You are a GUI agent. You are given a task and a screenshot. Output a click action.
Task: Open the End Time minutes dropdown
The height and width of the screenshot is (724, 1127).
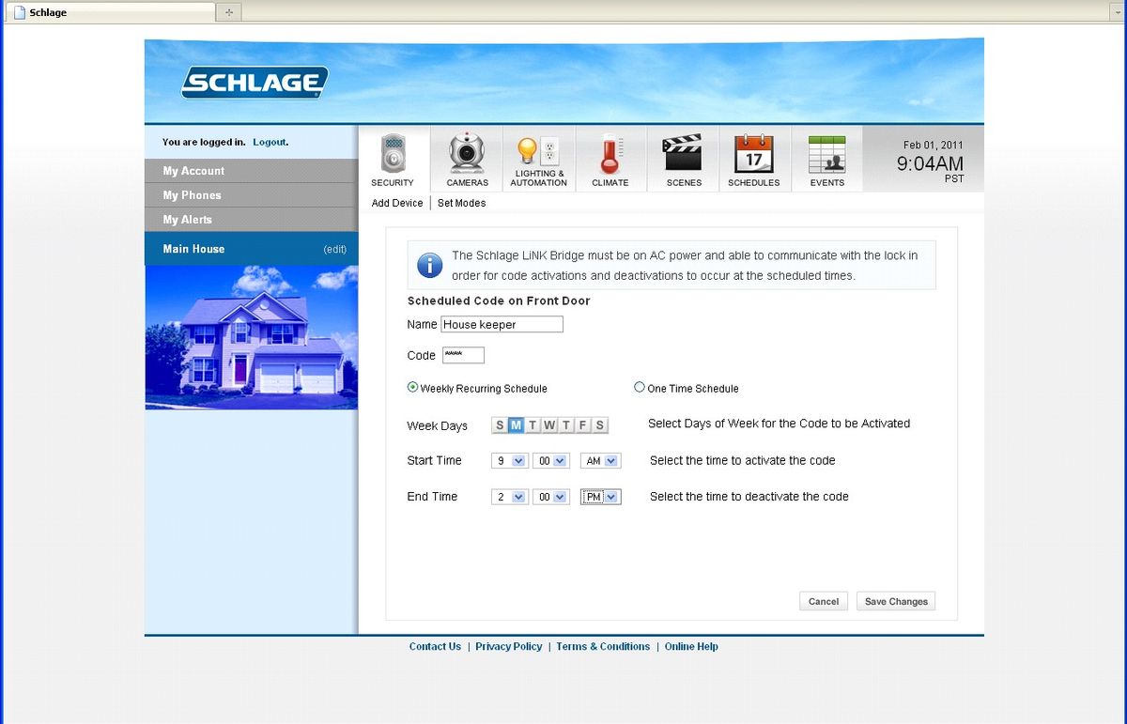(551, 497)
